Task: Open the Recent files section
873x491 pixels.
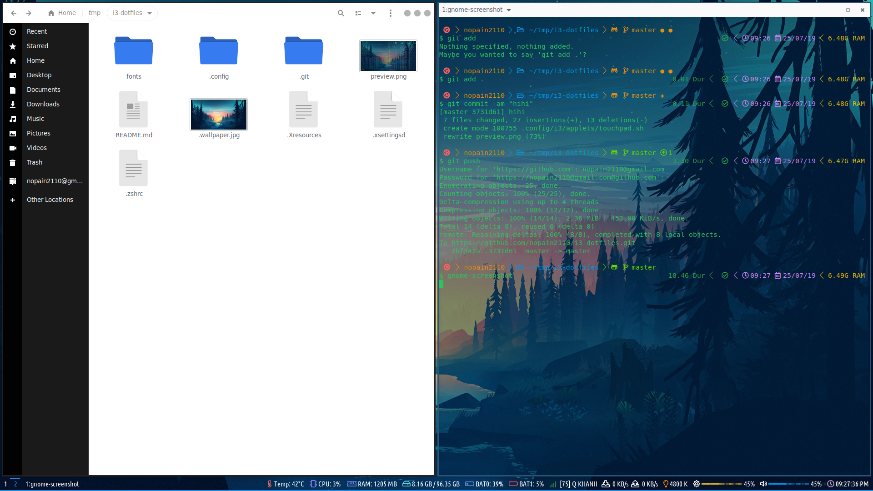Action: pyautogui.click(x=36, y=30)
